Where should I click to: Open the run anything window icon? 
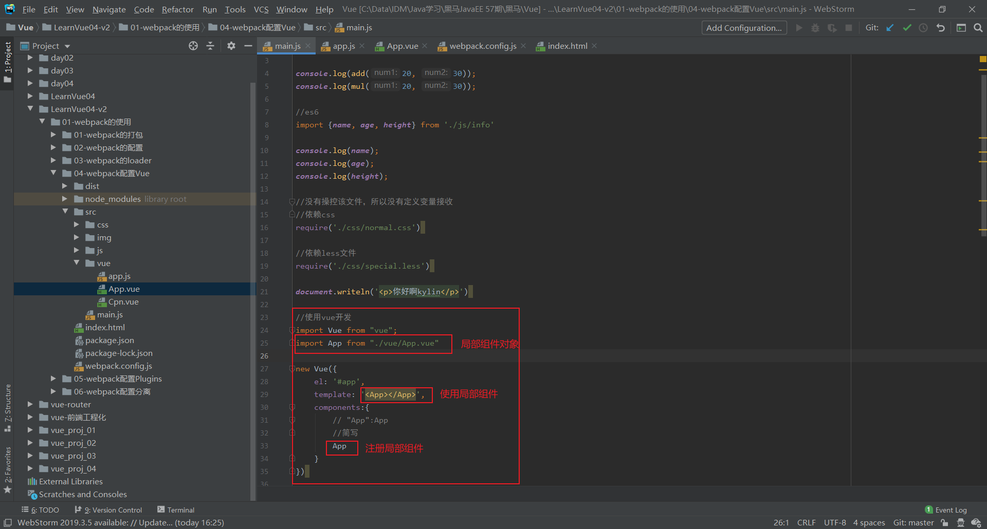[x=961, y=28]
